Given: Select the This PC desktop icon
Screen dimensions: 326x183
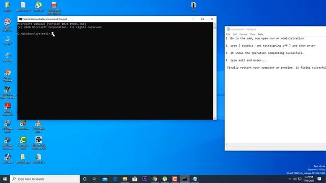Looking at the screenshot, I should (8, 40).
